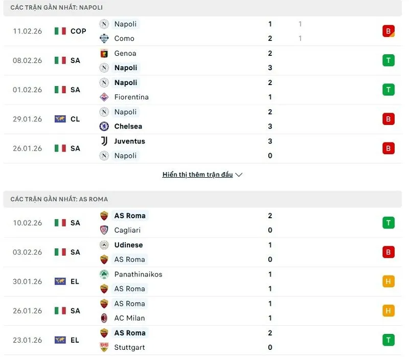Viewport: 409px width, 357px height.
Task: Click the Napoli club logo
Action: click(103, 24)
